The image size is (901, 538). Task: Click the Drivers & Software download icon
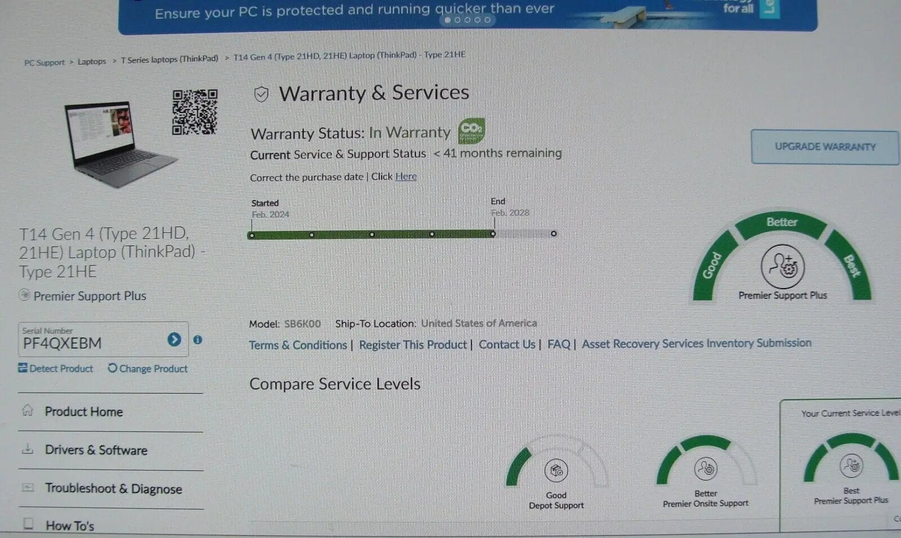pos(28,449)
